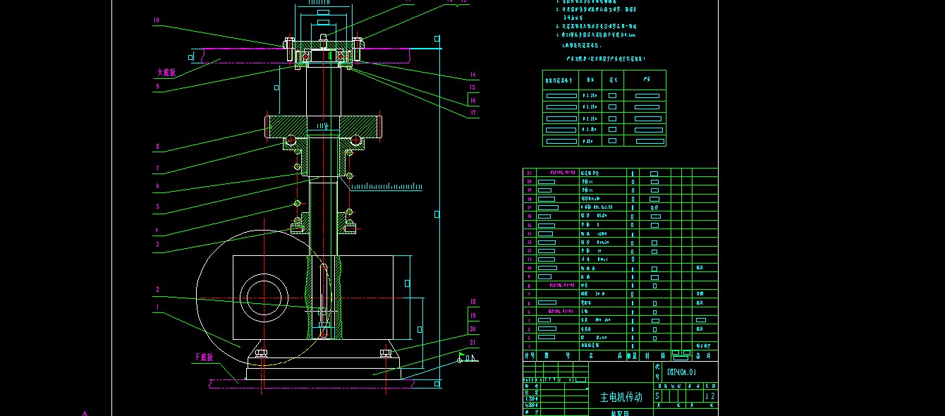Click the drawing number DXP400.01 in title block
The height and width of the screenshot is (416, 945).
point(681,372)
